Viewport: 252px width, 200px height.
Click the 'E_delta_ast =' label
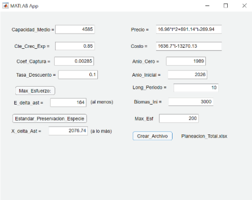coord(28,103)
